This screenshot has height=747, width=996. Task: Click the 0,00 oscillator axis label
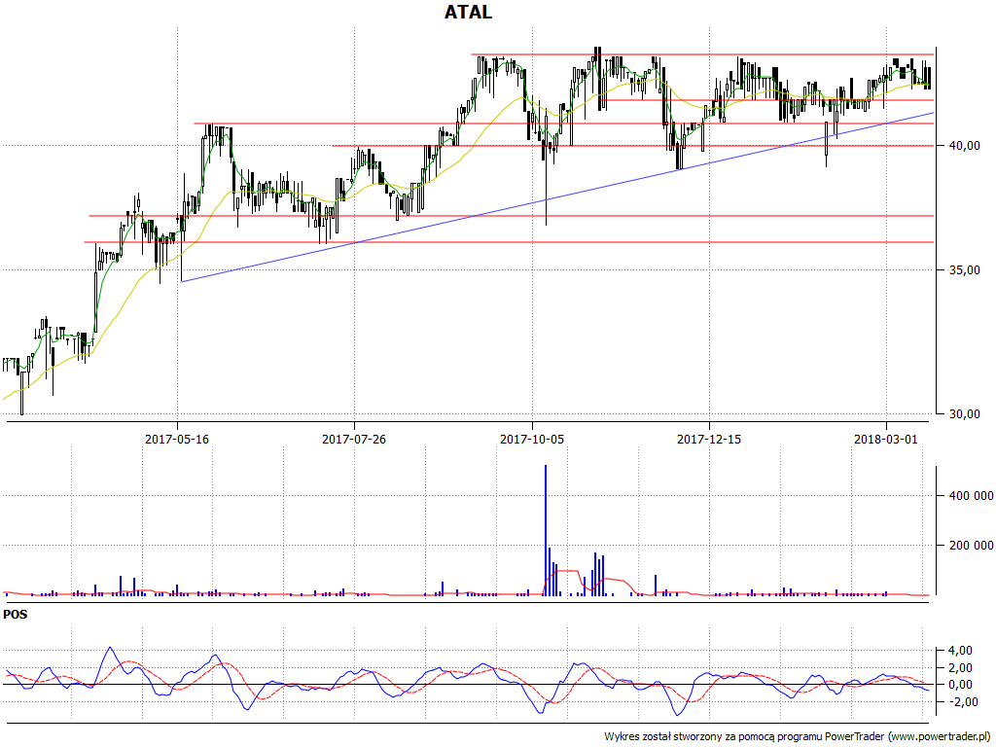coord(960,685)
